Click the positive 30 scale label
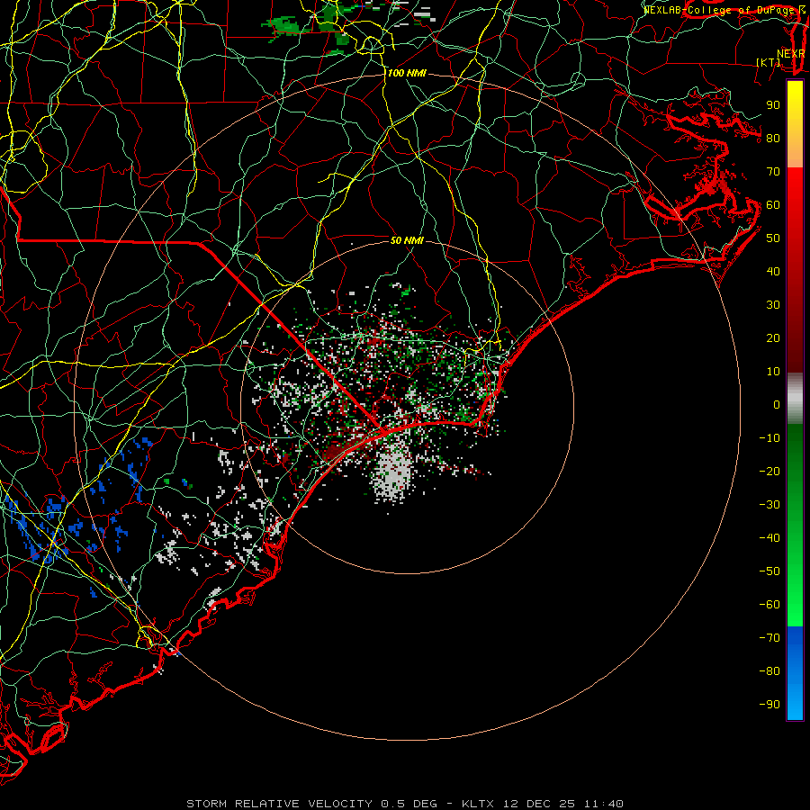The height and width of the screenshot is (810, 810). pos(773,305)
